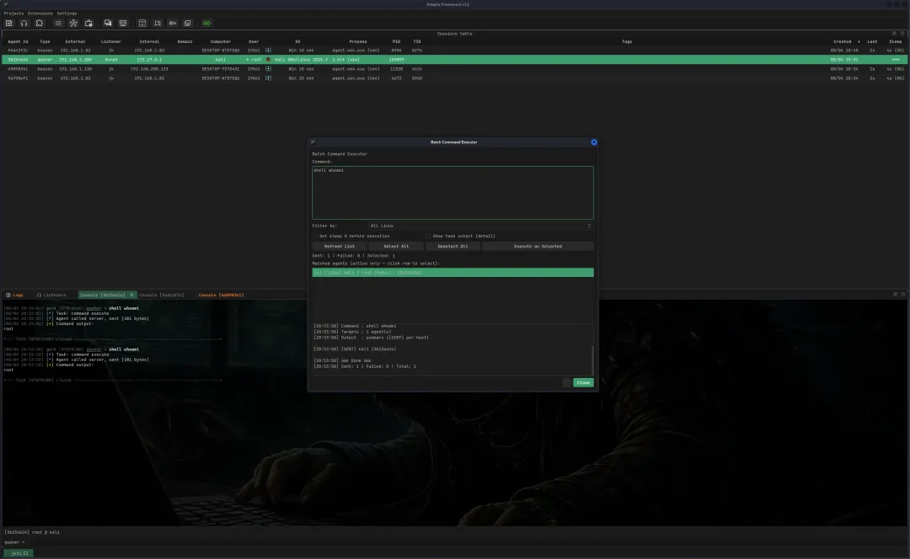The width and height of the screenshot is (910, 559).
Task: Click the green status button in the bottom-left corner
Action: (19, 553)
